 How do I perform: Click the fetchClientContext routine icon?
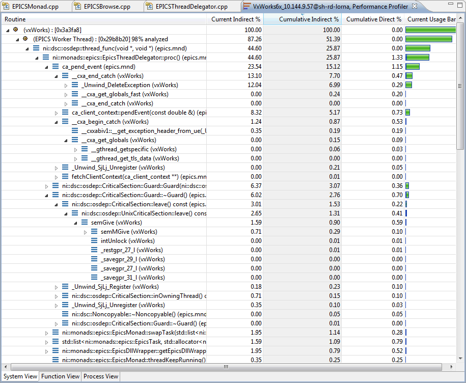65,177
